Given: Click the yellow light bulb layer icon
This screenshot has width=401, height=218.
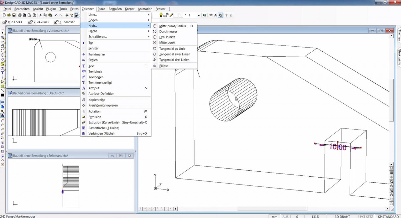Looking at the screenshot, I should click(161, 15).
